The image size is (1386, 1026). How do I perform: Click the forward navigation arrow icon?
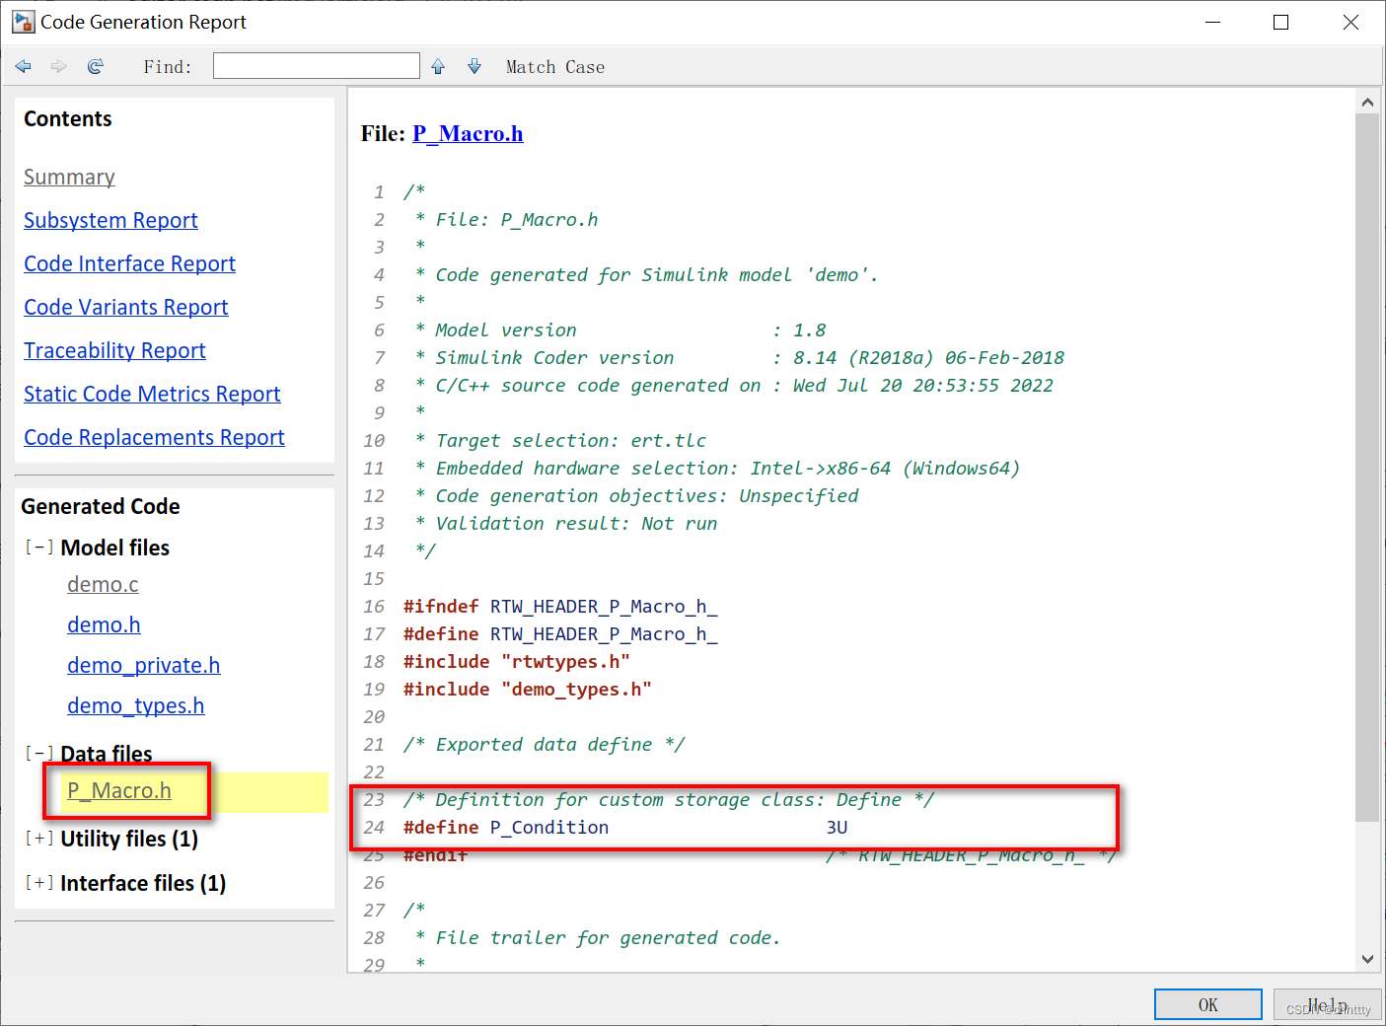pyautogui.click(x=59, y=66)
